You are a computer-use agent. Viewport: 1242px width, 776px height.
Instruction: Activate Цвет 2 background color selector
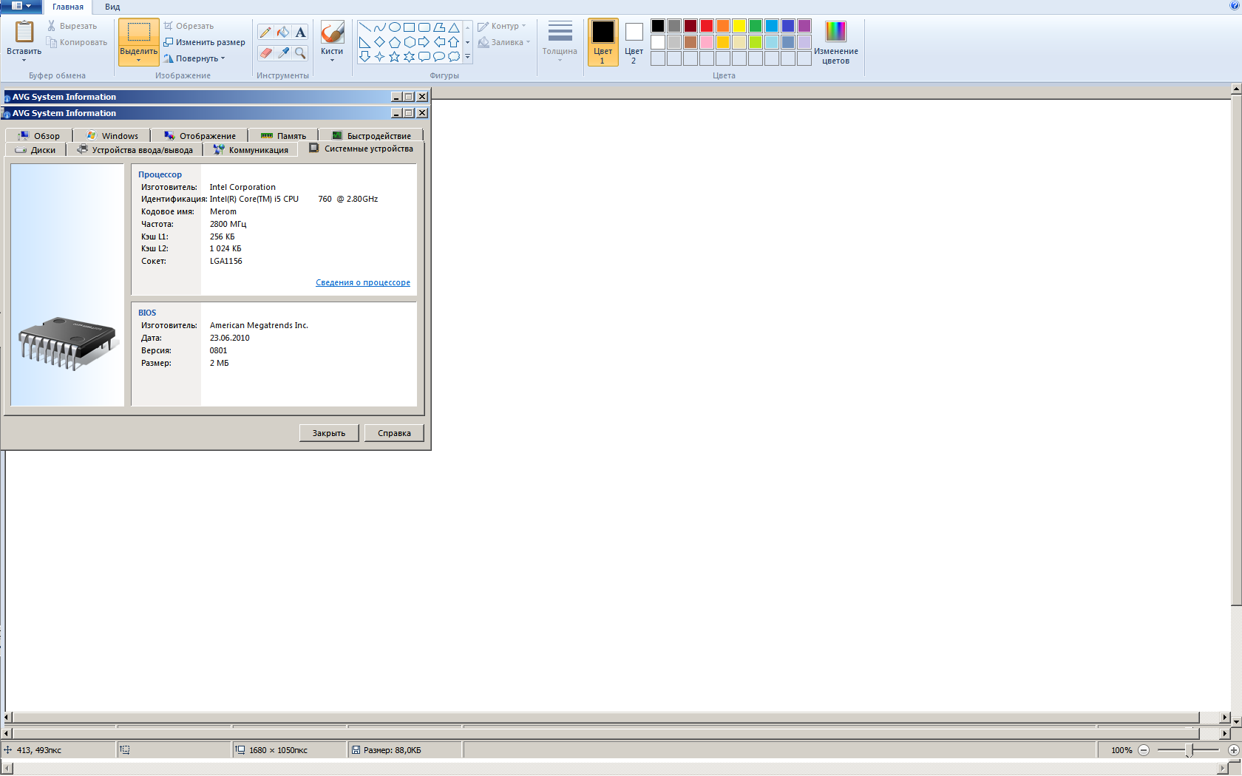click(634, 42)
